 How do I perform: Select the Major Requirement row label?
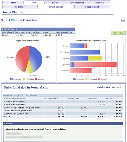click(x=15, y=105)
